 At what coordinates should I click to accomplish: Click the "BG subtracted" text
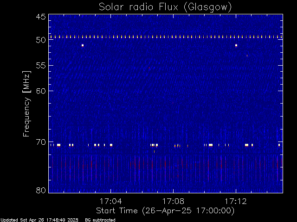[100, 220]
